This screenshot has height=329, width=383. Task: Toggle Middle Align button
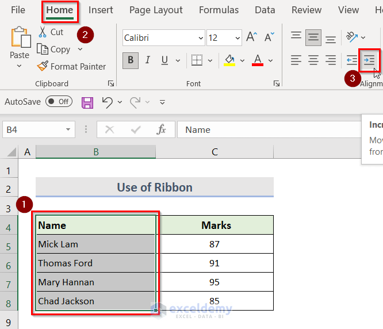coord(313,37)
